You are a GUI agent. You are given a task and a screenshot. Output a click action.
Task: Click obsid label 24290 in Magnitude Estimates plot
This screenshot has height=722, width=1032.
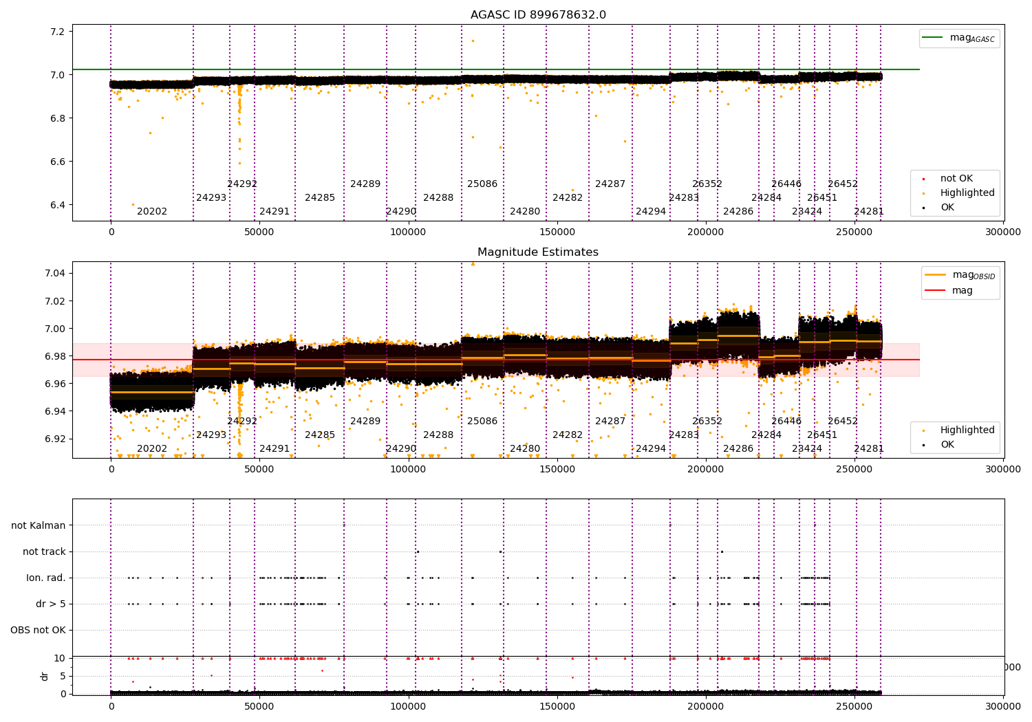401,448
